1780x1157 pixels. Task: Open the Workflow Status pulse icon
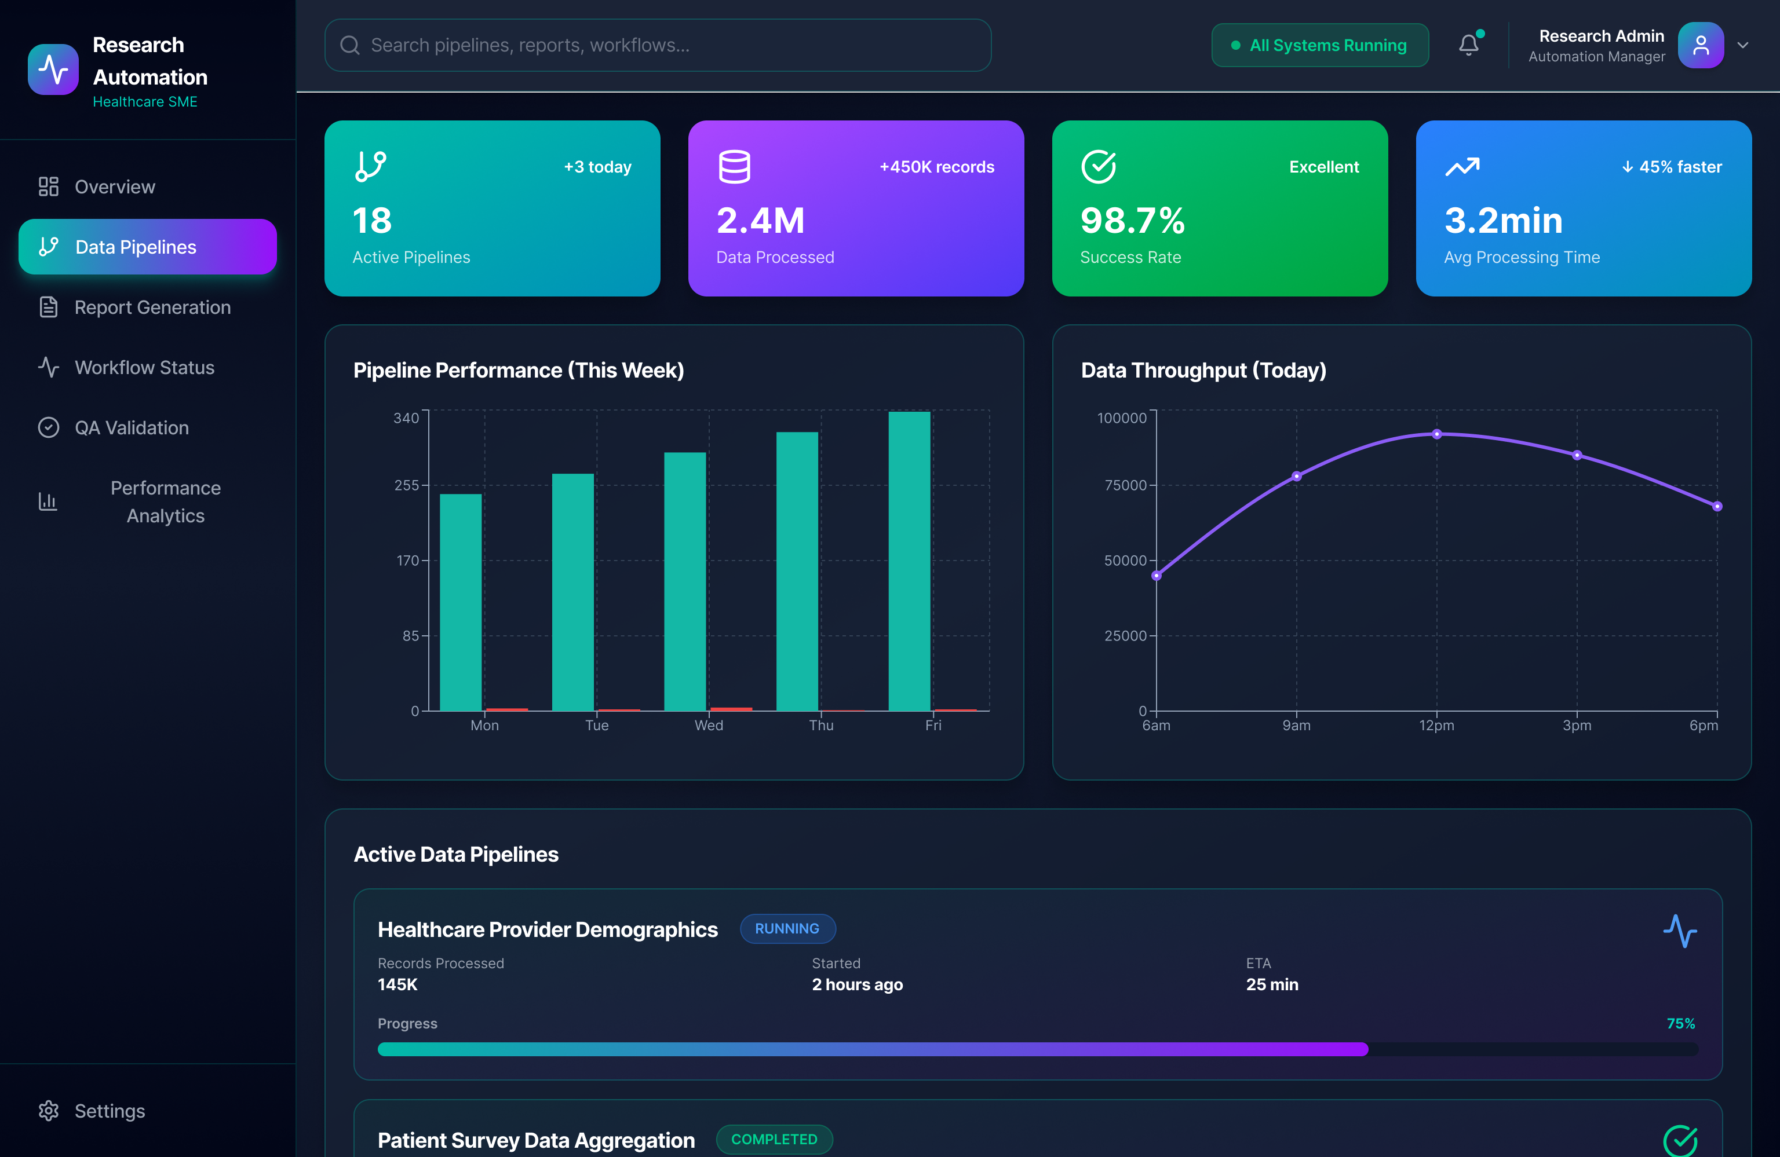click(x=48, y=367)
